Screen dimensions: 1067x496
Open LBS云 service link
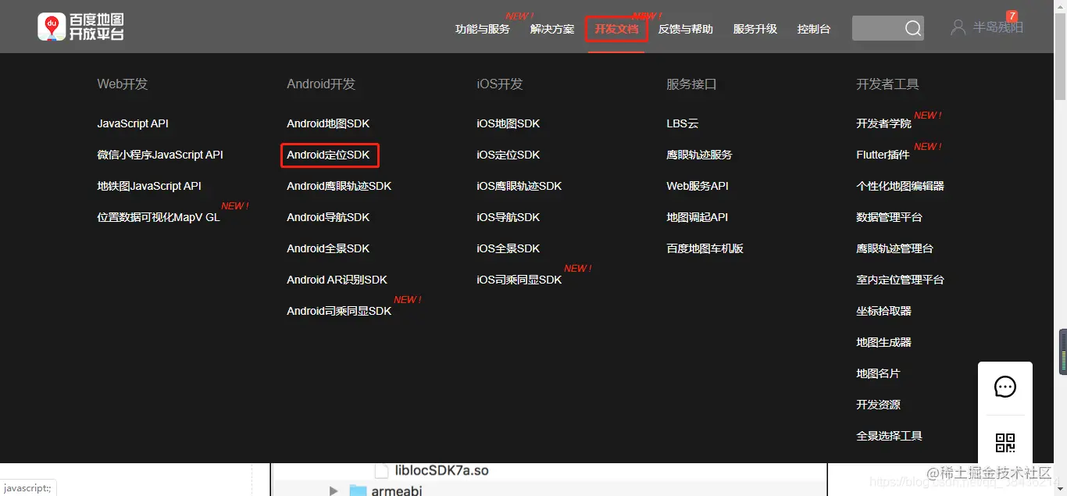pos(683,123)
